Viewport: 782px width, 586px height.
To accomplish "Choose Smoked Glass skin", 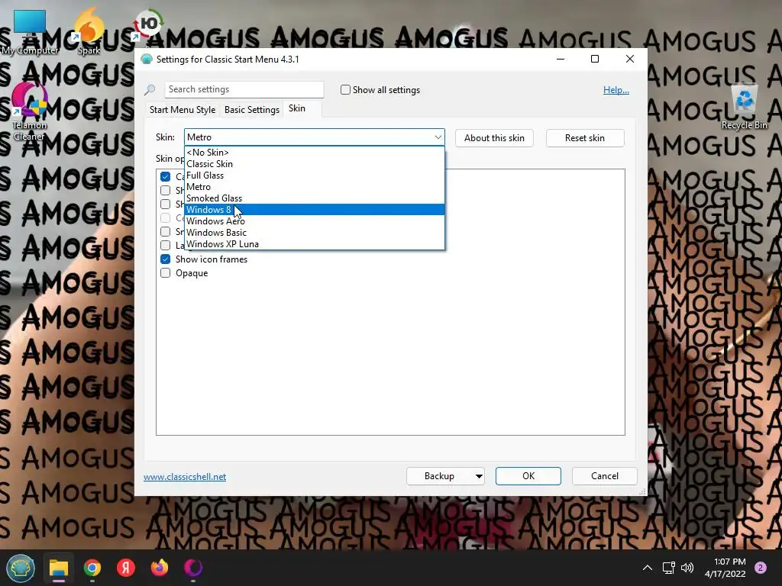I will click(314, 198).
